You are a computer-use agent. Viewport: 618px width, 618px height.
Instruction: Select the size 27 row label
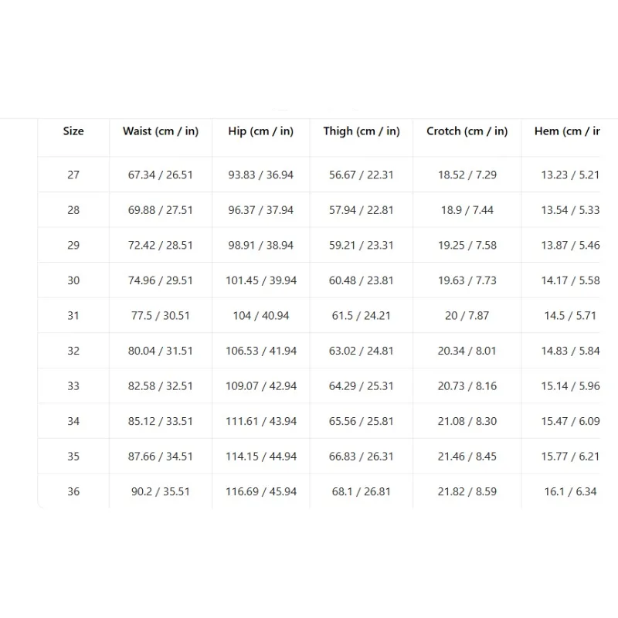point(73,175)
